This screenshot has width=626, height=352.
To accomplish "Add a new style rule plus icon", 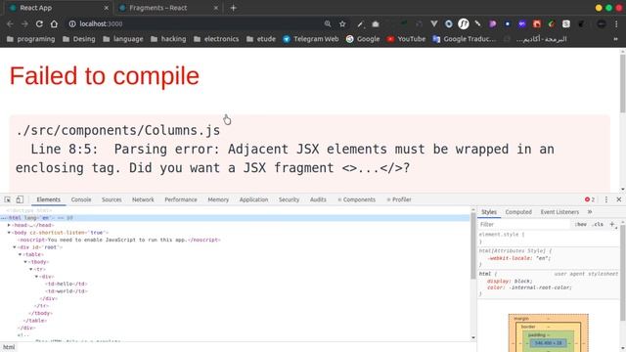I will pyautogui.click(x=612, y=224).
